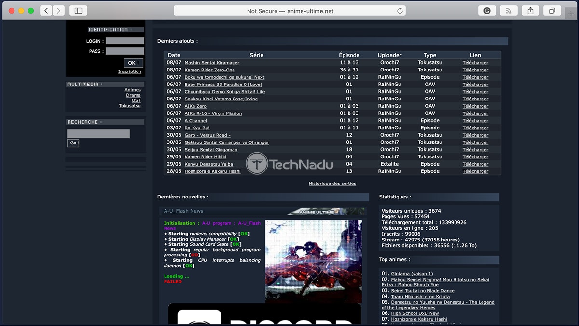Open Toaru Hikuushi e no Koiuta link
The height and width of the screenshot is (326, 579).
(420, 297)
